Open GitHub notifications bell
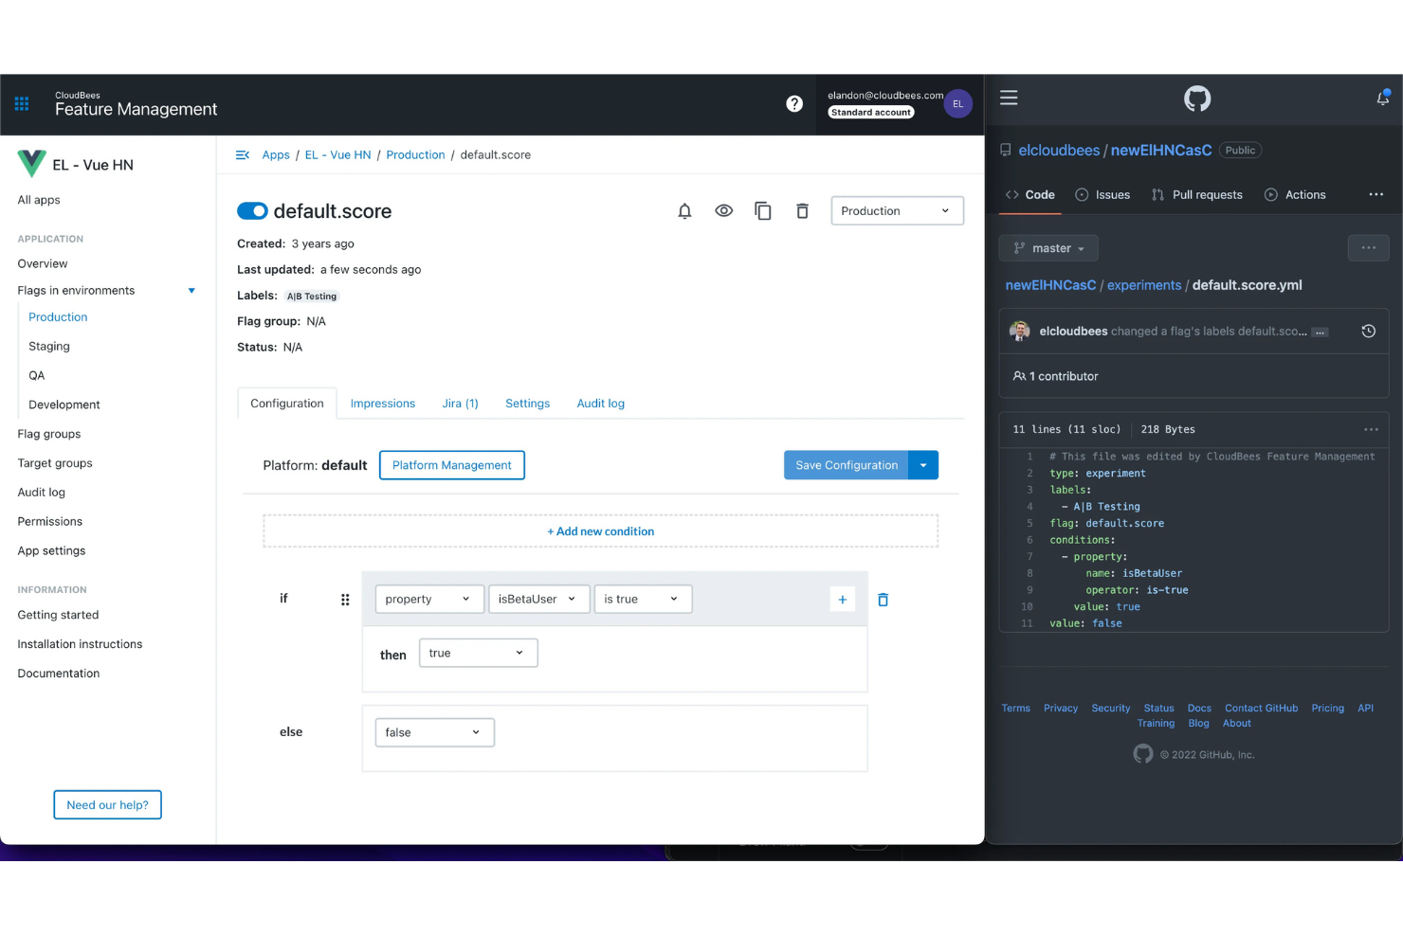 coord(1382,98)
